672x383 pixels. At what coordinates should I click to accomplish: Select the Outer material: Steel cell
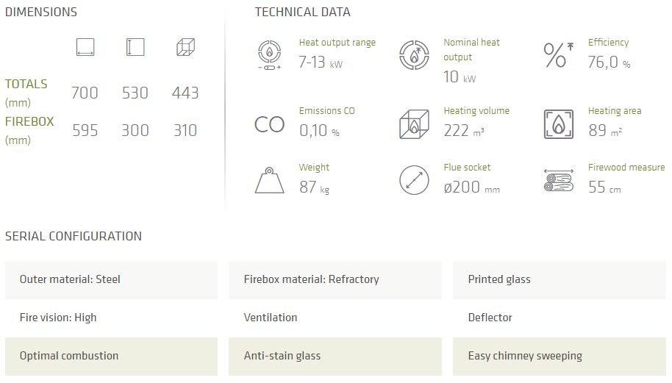pos(111,279)
